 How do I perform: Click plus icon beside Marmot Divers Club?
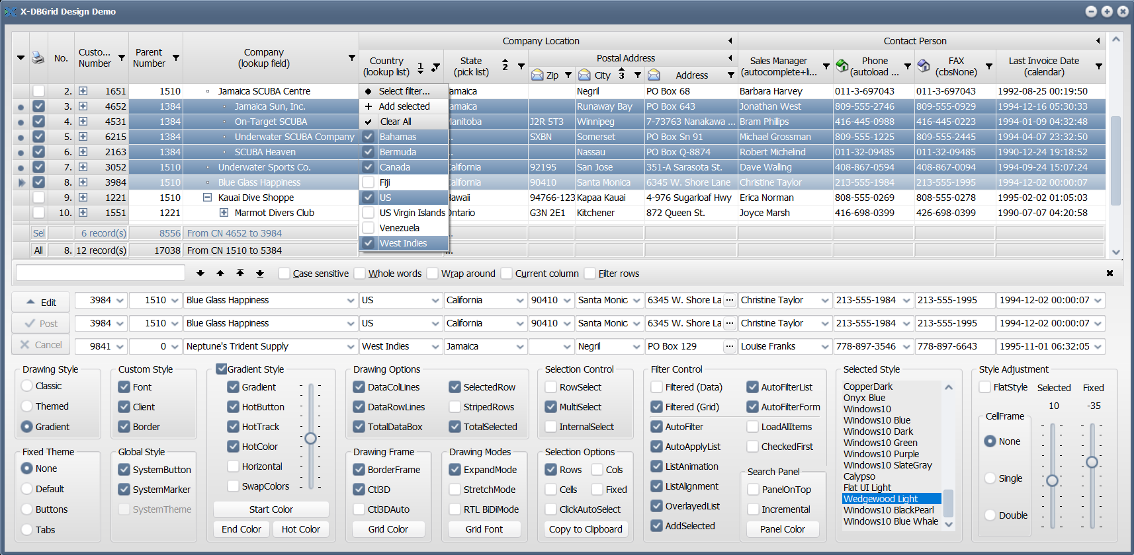tap(224, 213)
